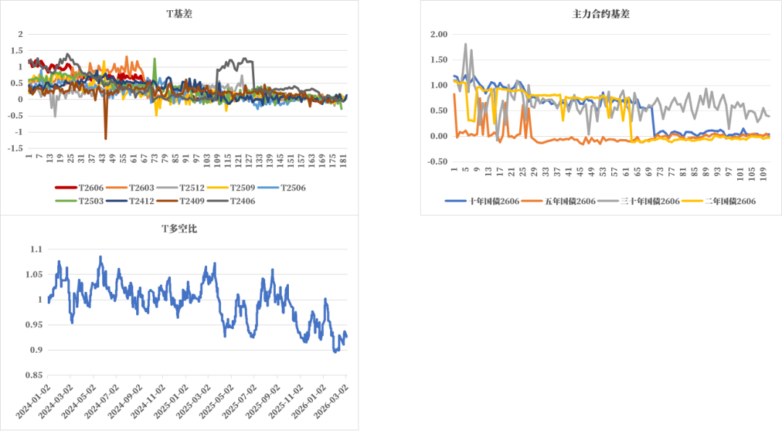
Task: Select the 五年国债2606 orange legend marker
Action: [x=531, y=201]
